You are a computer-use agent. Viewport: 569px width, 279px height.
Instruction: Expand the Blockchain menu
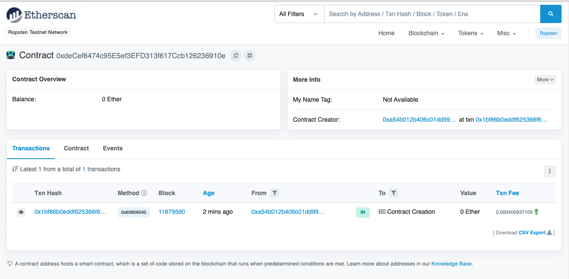pyautogui.click(x=426, y=33)
